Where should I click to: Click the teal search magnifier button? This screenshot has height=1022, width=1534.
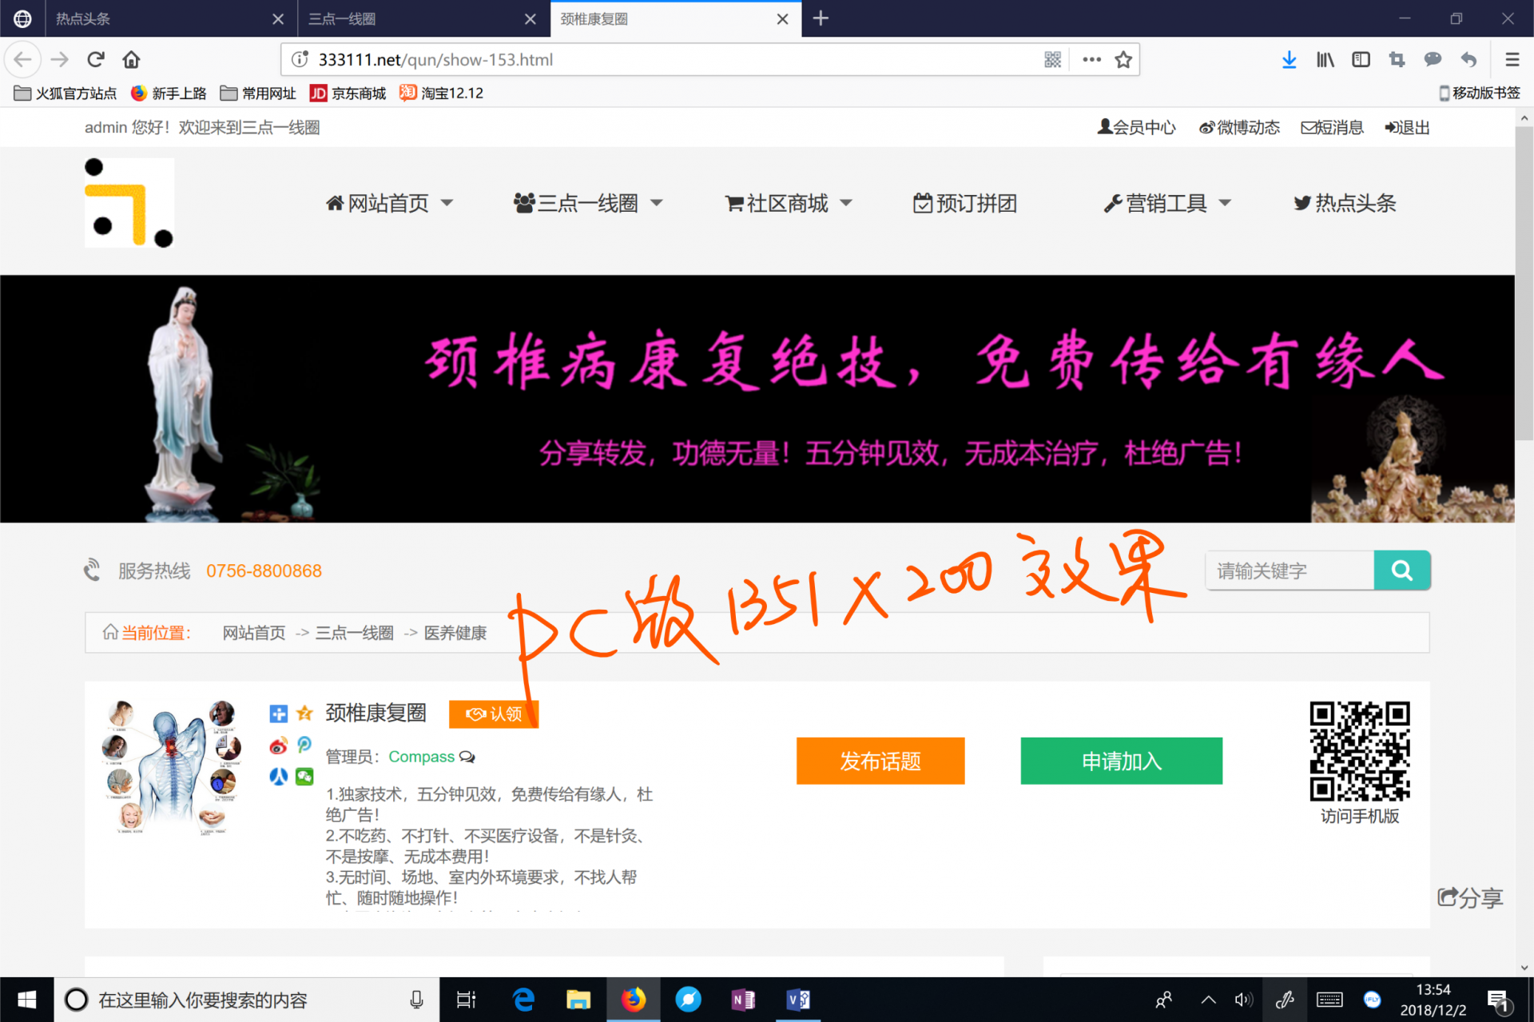(x=1401, y=571)
